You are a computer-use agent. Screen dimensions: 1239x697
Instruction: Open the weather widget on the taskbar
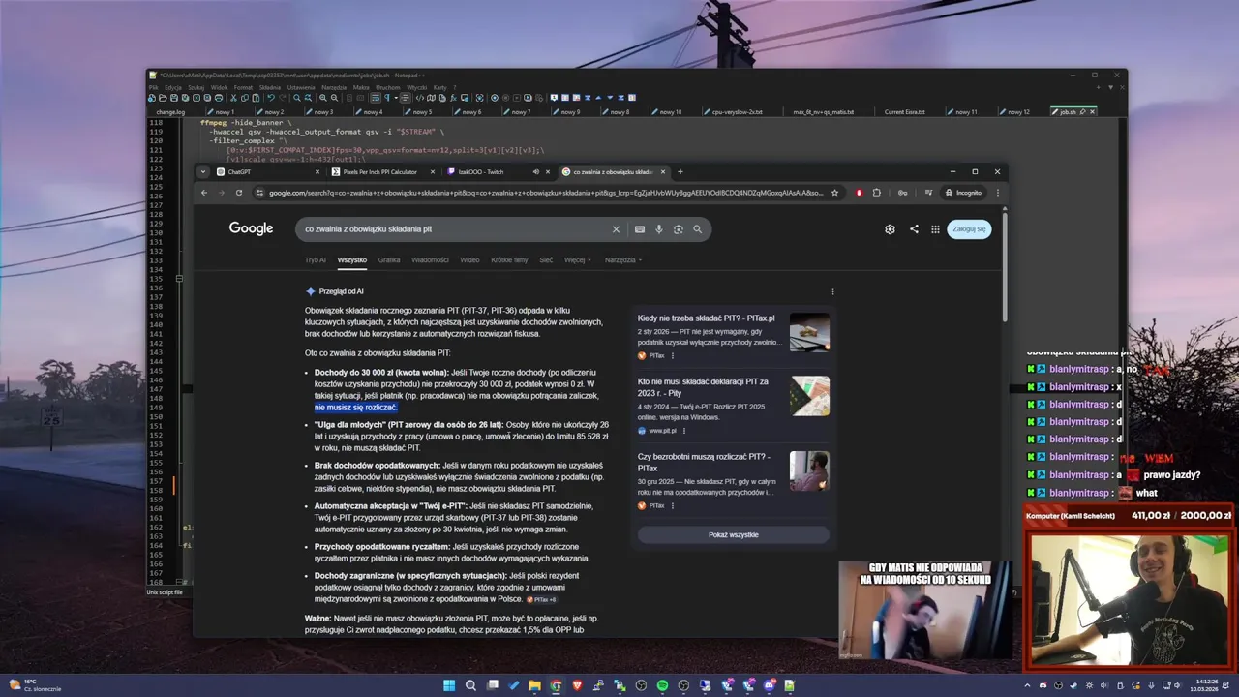(35, 685)
